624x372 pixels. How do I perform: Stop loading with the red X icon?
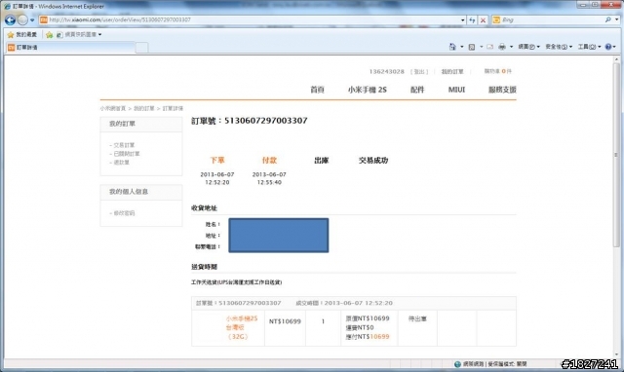click(x=483, y=19)
